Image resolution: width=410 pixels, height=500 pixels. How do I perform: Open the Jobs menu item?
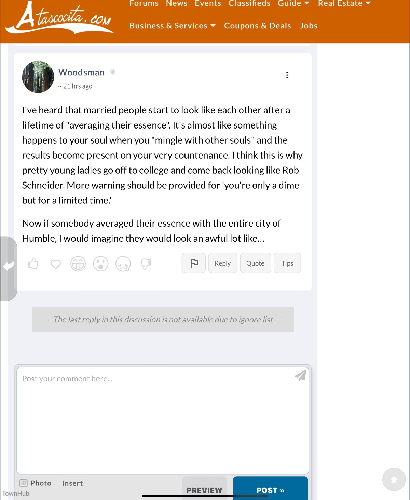coord(309,26)
